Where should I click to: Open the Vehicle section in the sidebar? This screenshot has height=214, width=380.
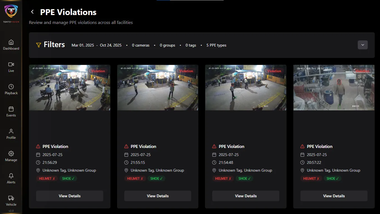pos(11,201)
